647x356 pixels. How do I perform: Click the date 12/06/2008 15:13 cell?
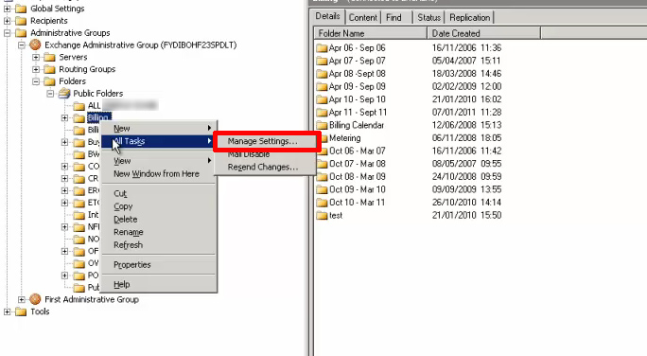466,125
